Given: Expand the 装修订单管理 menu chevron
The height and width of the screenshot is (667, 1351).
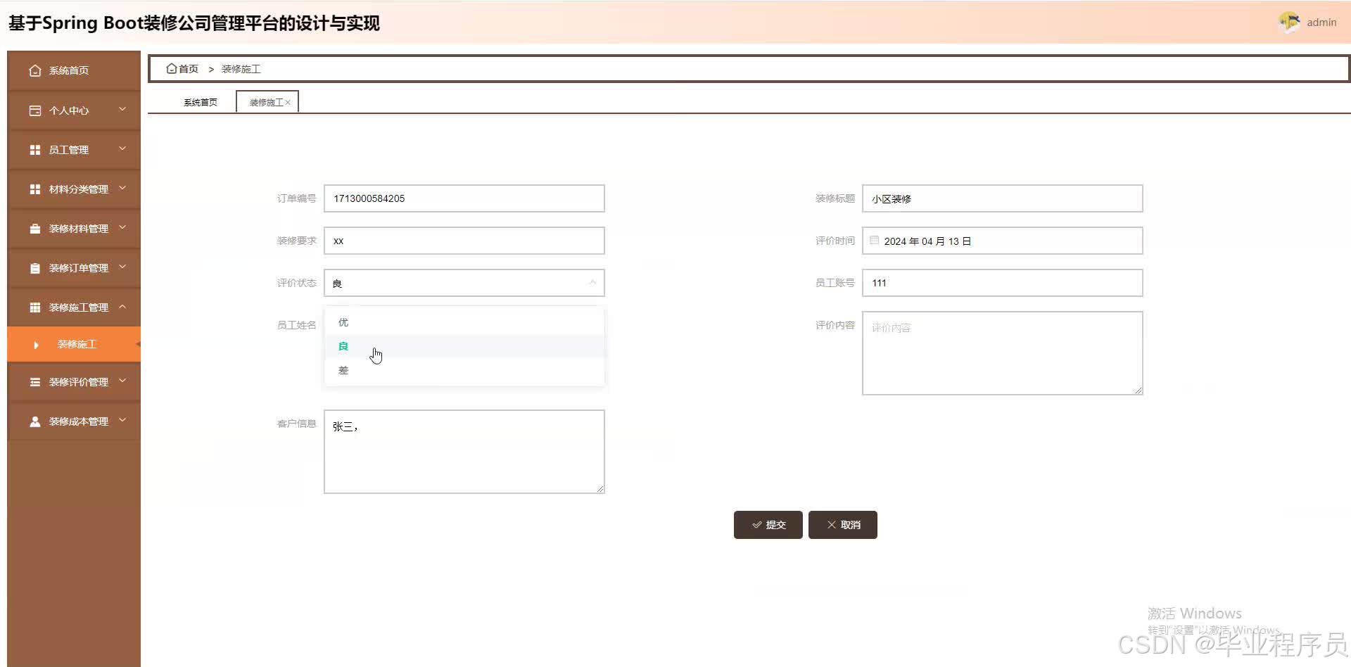Looking at the screenshot, I should tap(122, 267).
